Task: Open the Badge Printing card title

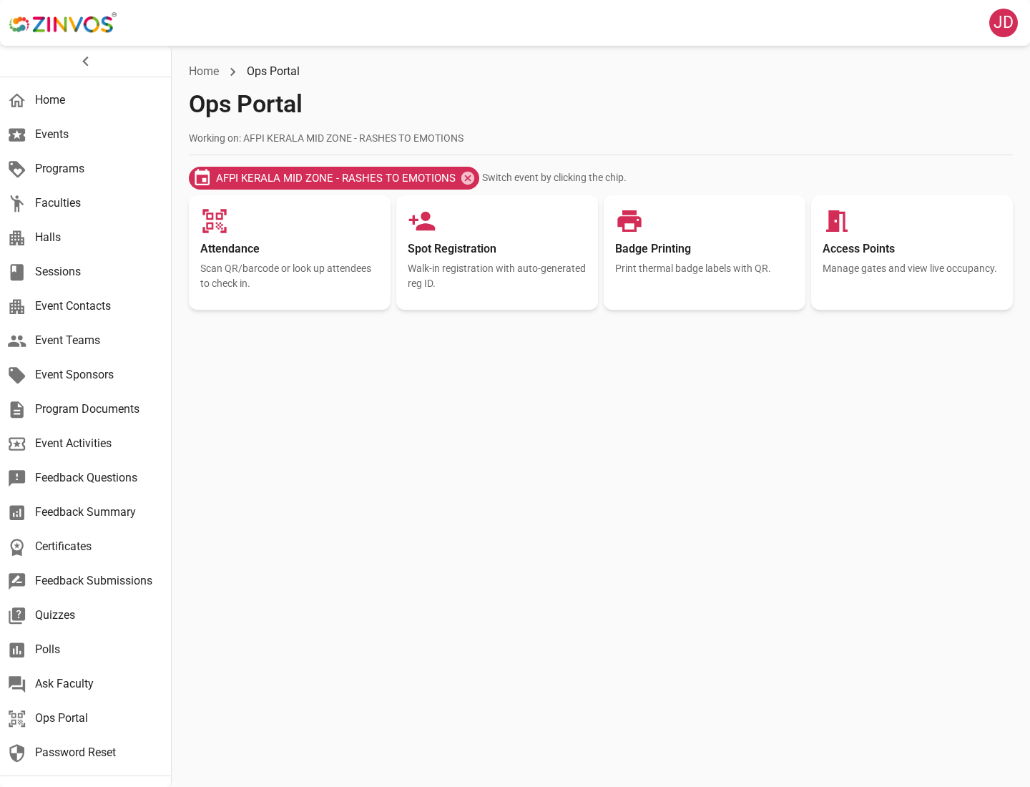Action: tap(653, 248)
